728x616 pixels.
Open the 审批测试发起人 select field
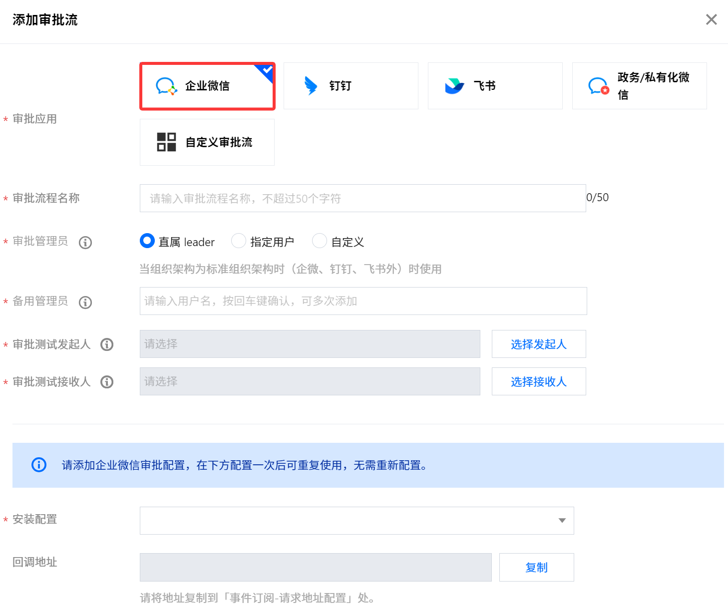(x=310, y=344)
